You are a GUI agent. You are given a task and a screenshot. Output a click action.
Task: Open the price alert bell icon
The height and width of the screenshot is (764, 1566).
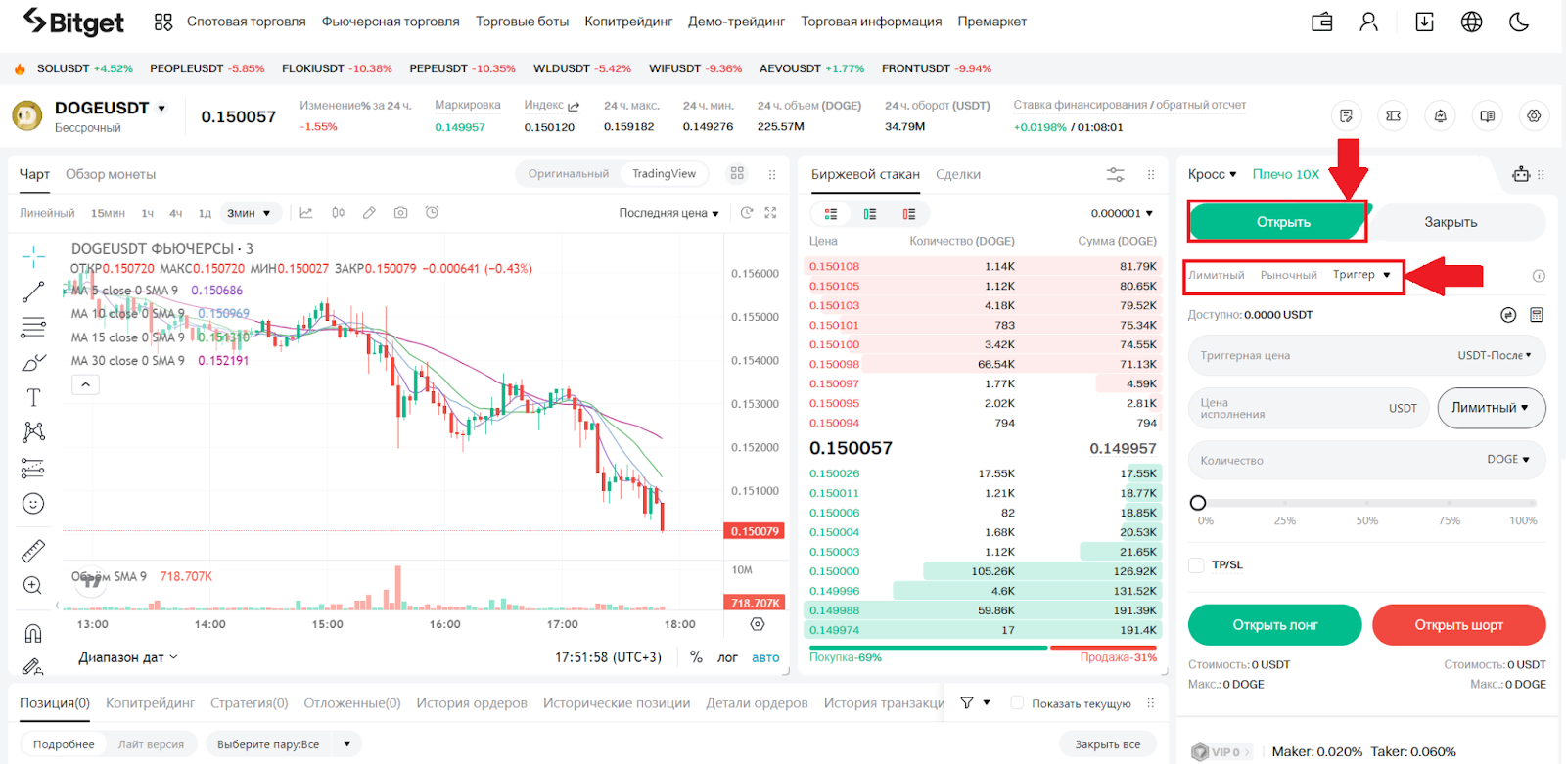click(x=1440, y=115)
